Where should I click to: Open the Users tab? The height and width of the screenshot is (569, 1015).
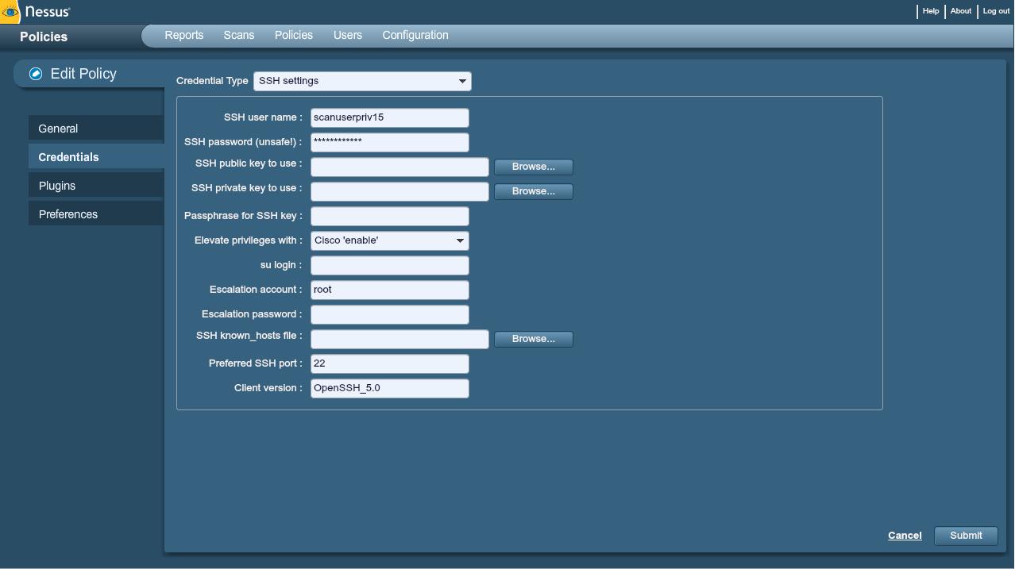(348, 36)
